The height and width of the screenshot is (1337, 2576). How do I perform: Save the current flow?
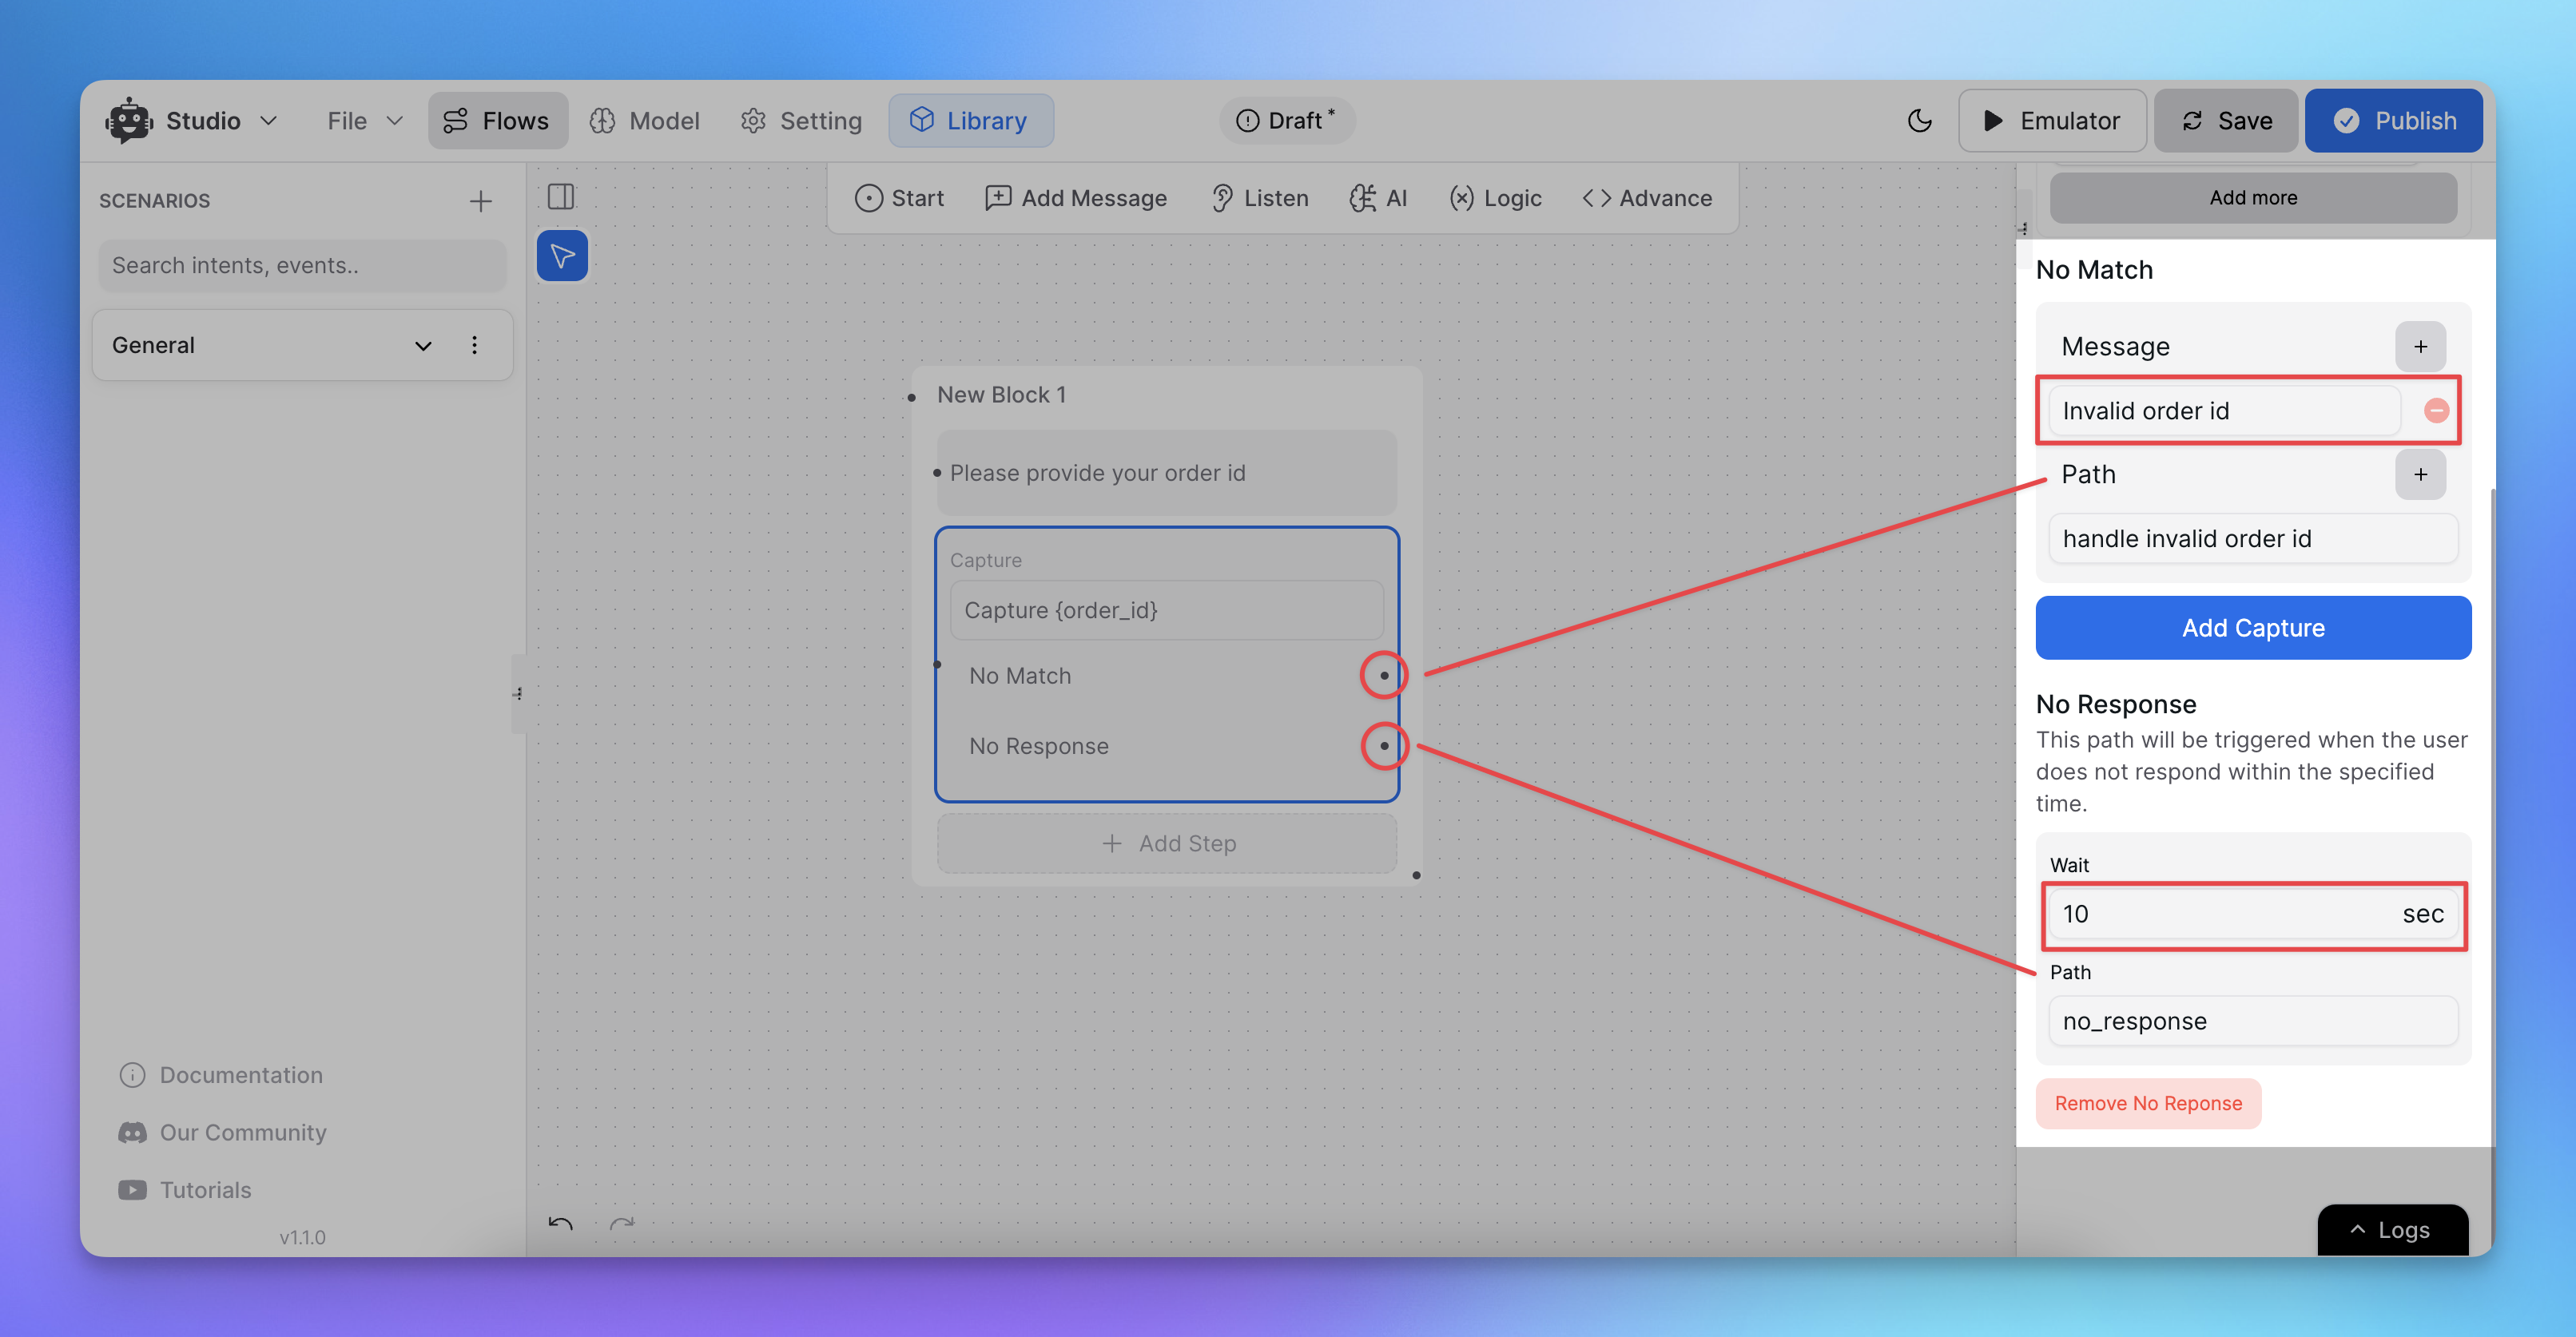pos(2225,121)
